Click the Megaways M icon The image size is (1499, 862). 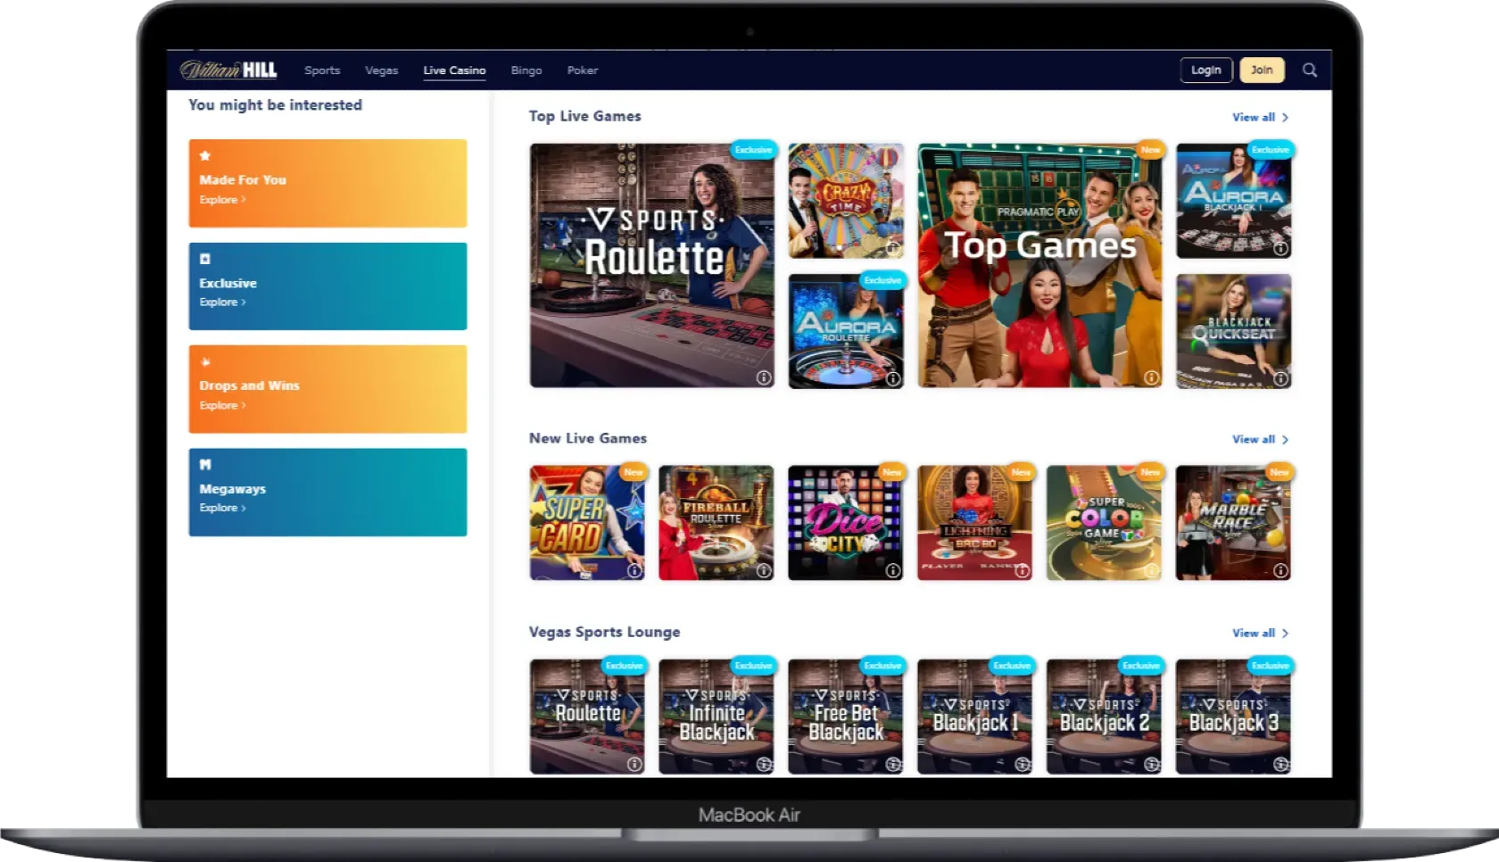[x=205, y=464]
